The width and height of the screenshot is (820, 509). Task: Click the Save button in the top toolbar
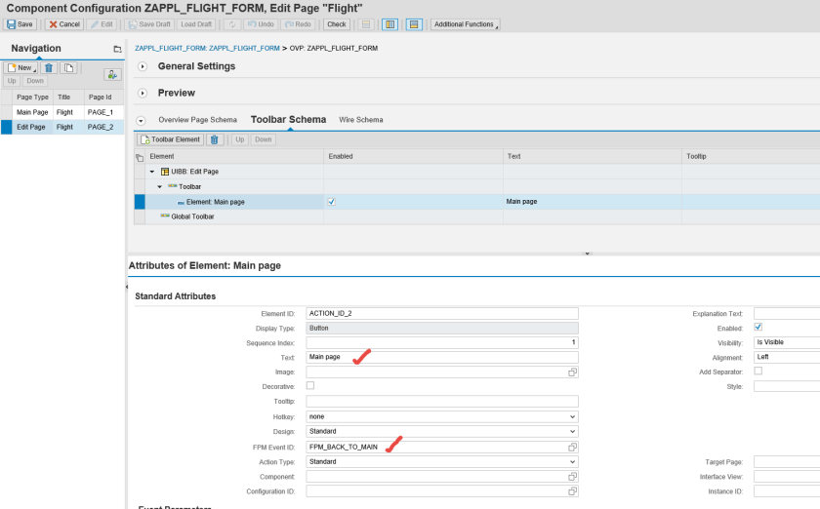point(20,24)
